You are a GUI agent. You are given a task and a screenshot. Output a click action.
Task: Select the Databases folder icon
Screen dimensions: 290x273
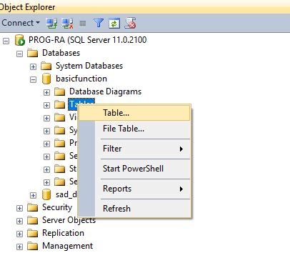click(33, 53)
